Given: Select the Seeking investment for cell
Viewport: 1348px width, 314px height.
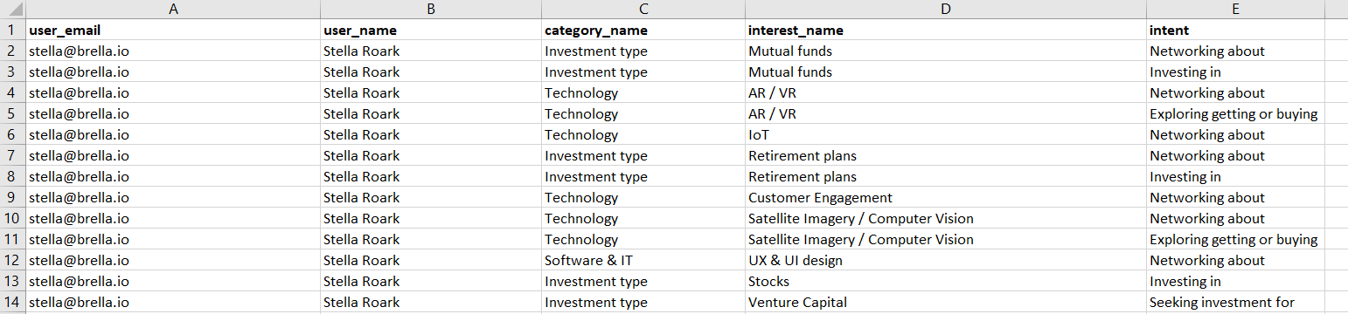Looking at the screenshot, I should coord(1235,303).
